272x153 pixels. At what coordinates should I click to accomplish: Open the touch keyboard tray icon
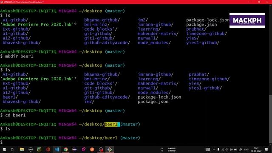[x=208, y=150]
